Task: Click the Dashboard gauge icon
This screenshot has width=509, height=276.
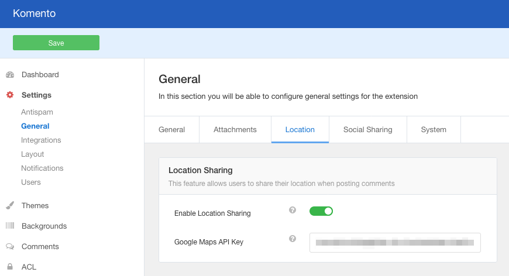Action: point(10,75)
